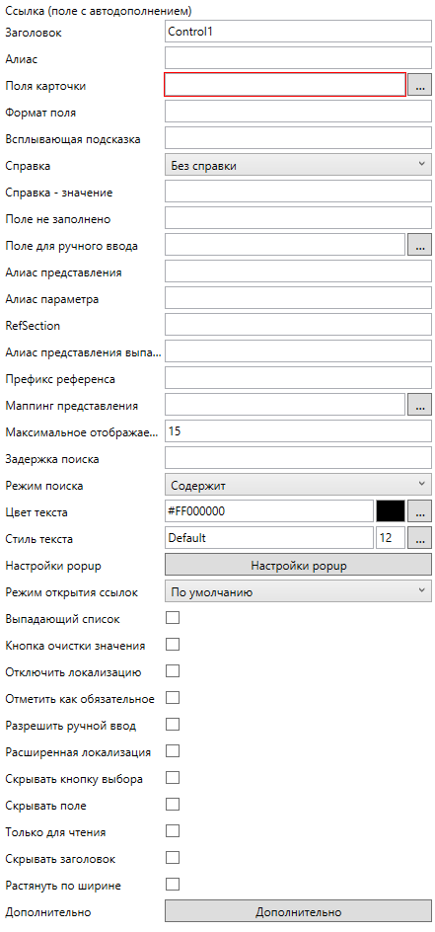Open ellipsis button for Поле для ручного ввода

coord(419,245)
